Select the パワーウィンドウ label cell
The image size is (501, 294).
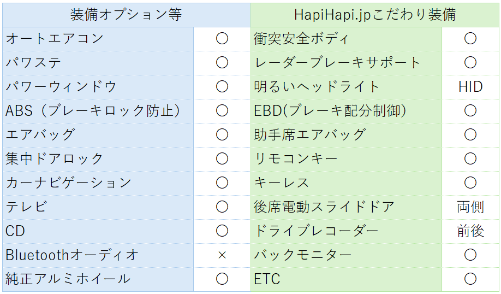(x=98, y=87)
